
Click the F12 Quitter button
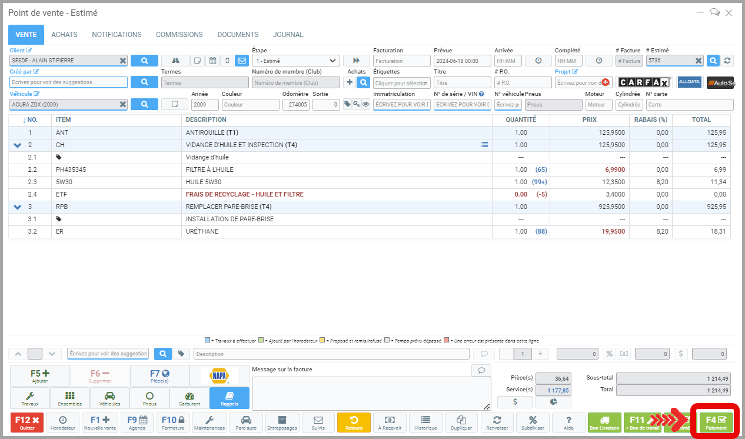(27, 423)
